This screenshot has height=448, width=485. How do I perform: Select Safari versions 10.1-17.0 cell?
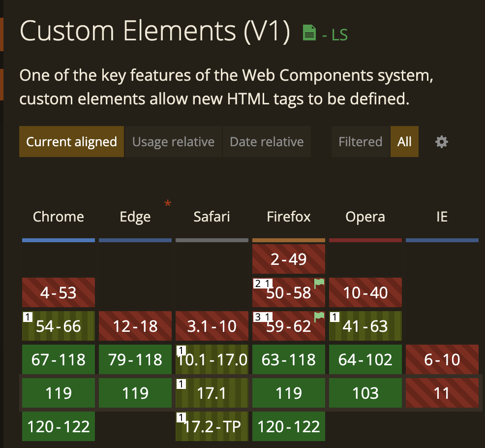pyautogui.click(x=212, y=359)
